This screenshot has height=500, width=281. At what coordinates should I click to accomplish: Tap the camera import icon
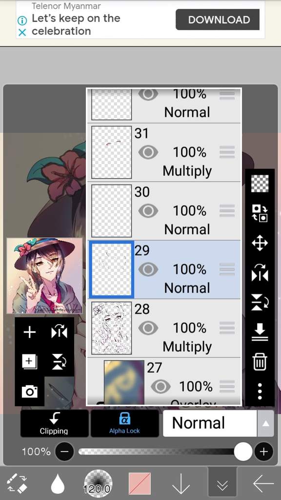(29, 391)
